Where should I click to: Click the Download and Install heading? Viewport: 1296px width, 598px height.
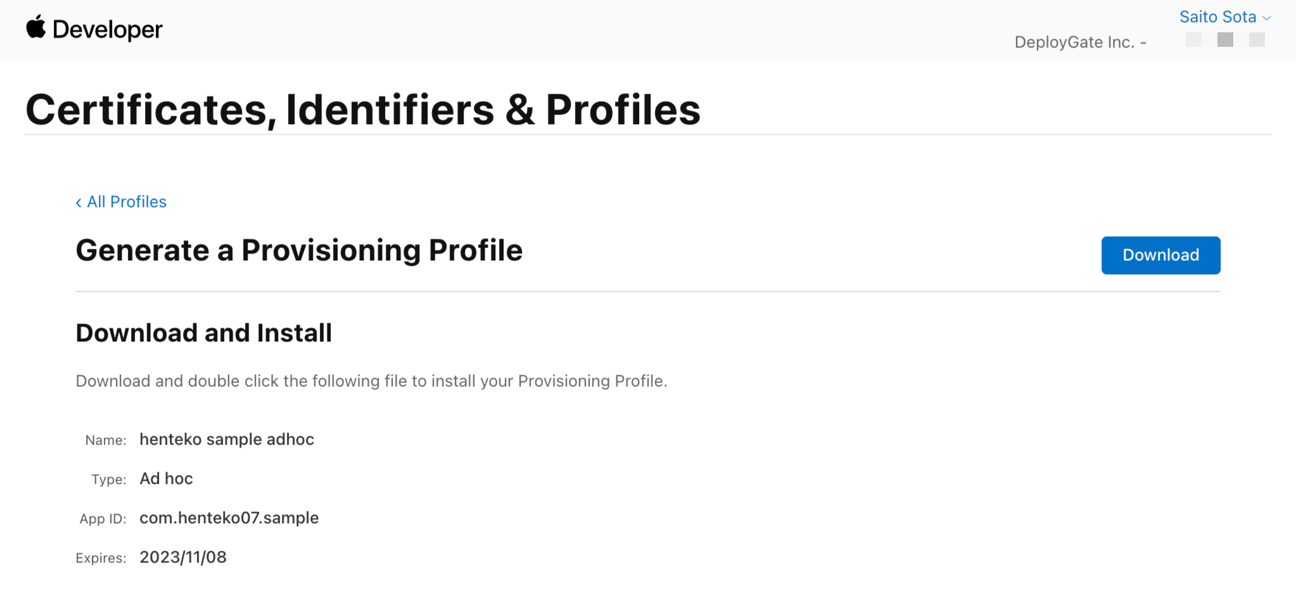click(204, 333)
